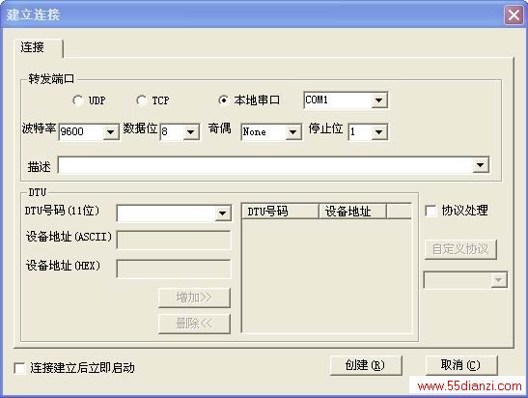Choose the 本地串口 radio option

[x=224, y=100]
